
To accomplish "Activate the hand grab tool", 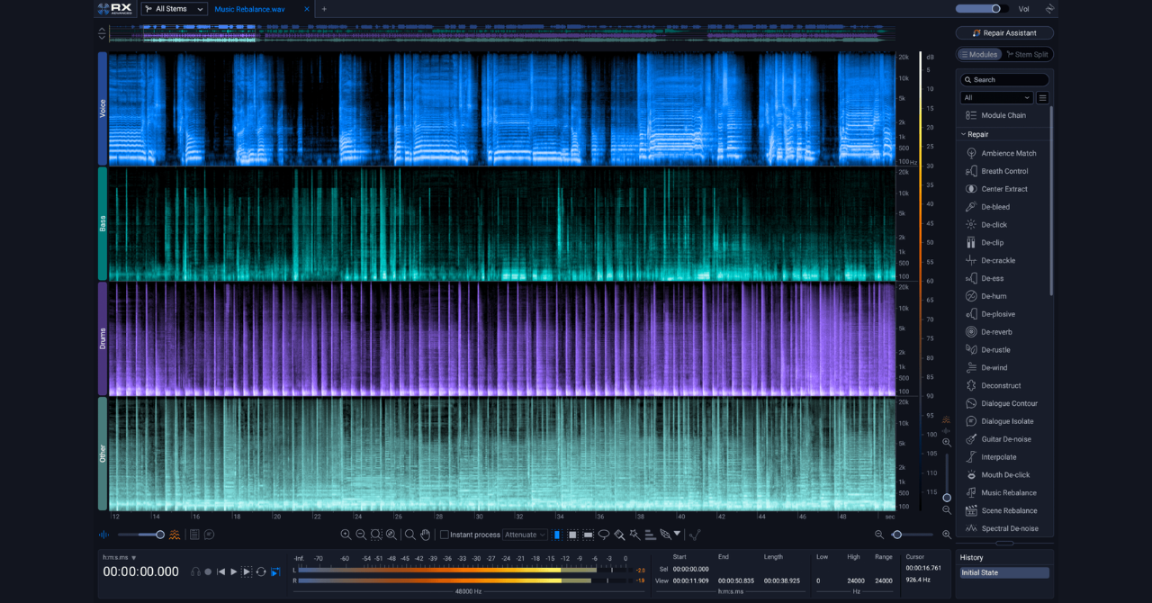I will 426,535.
